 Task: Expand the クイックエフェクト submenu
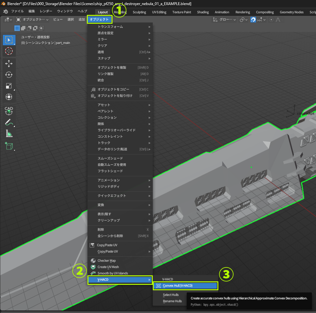point(120,196)
